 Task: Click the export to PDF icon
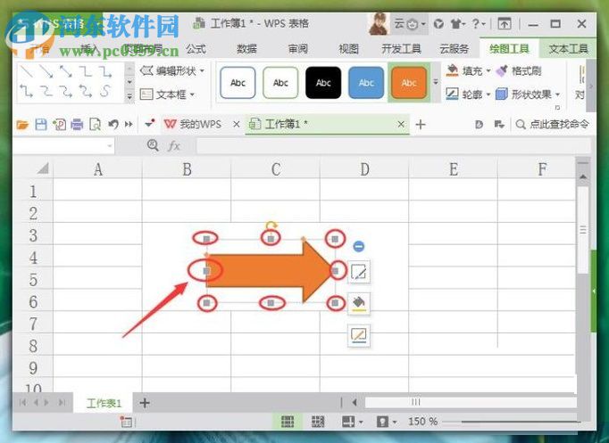[x=59, y=125]
